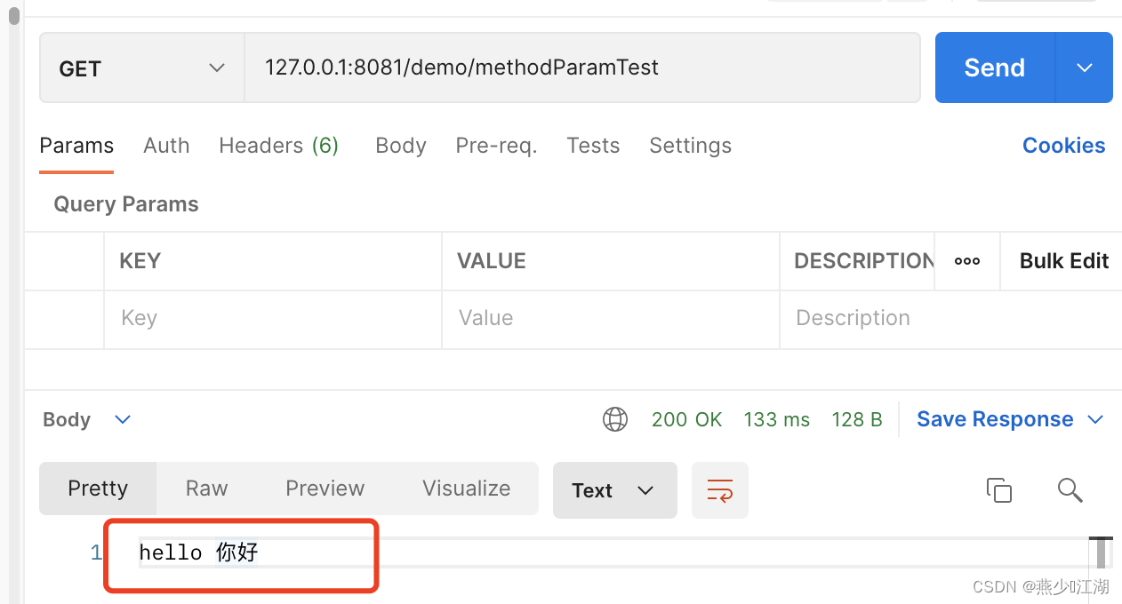The image size is (1122, 604).
Task: Switch to the Raw response view
Action: pos(205,488)
